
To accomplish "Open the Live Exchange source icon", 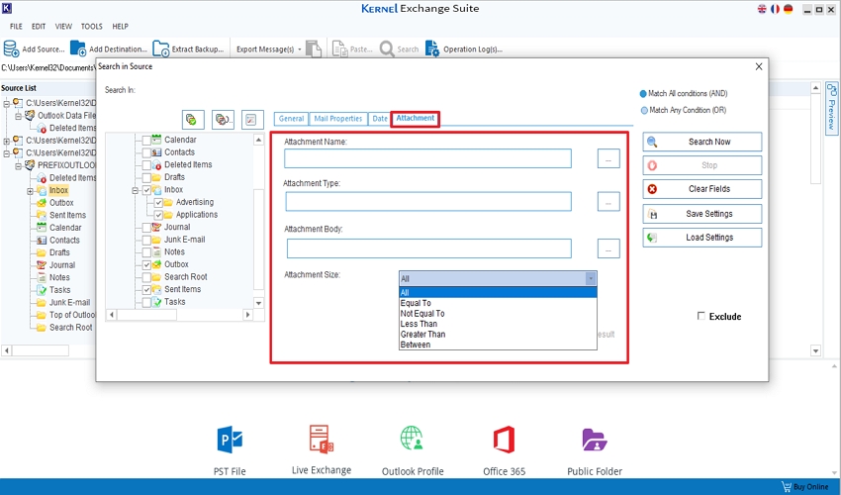I will tap(322, 439).
